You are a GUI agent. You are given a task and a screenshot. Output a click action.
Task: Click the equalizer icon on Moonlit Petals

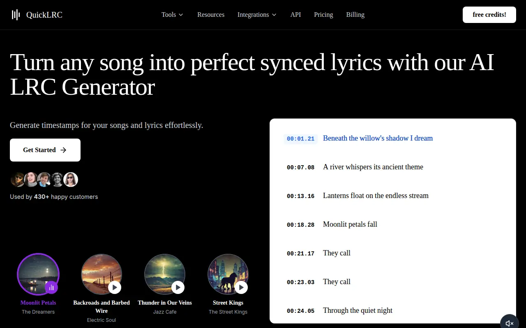[51, 287]
